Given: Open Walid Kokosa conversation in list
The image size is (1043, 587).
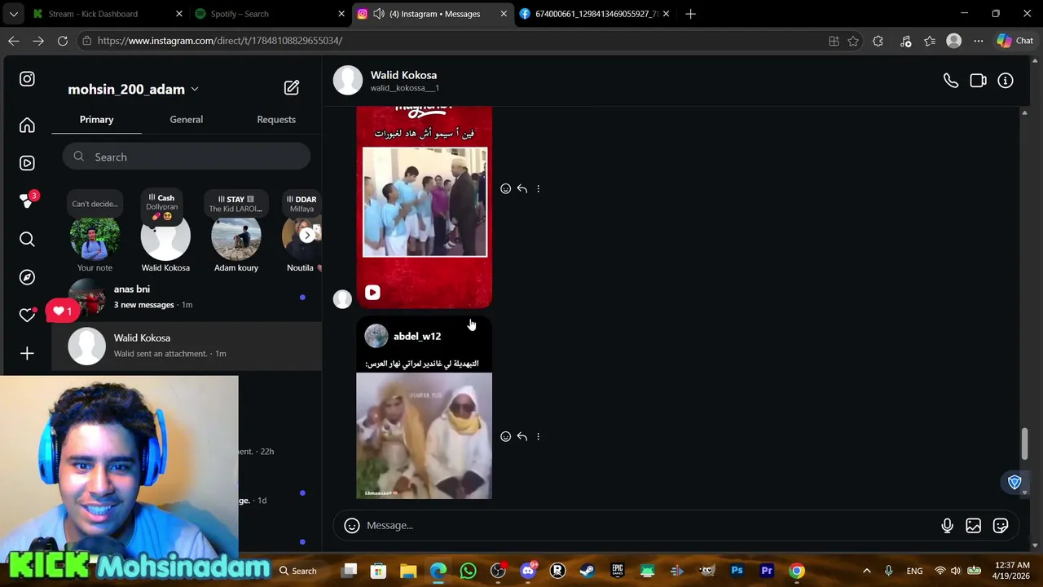Looking at the screenshot, I should tap(187, 346).
